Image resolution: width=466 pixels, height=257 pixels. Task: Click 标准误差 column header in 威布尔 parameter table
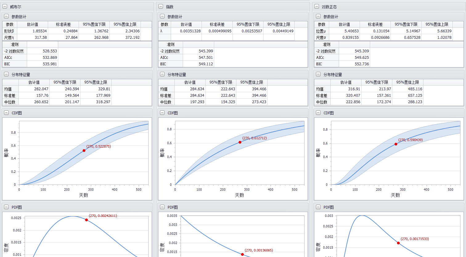63,24
